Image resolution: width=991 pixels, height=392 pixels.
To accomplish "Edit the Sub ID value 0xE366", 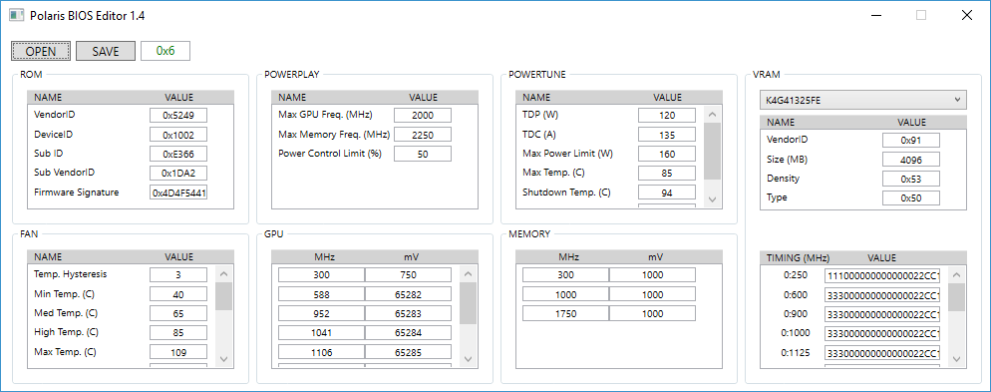I will tap(178, 154).
